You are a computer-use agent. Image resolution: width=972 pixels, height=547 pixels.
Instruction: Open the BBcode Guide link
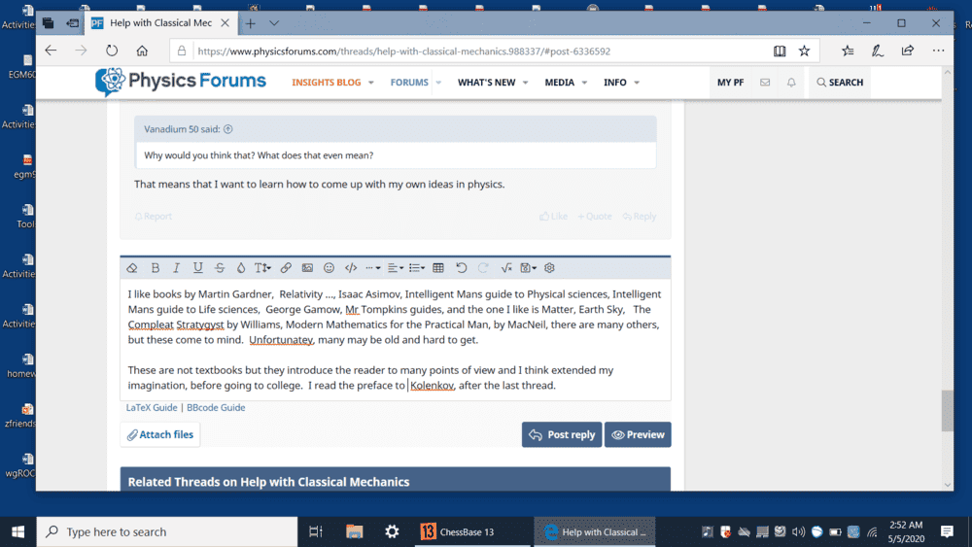[216, 408]
